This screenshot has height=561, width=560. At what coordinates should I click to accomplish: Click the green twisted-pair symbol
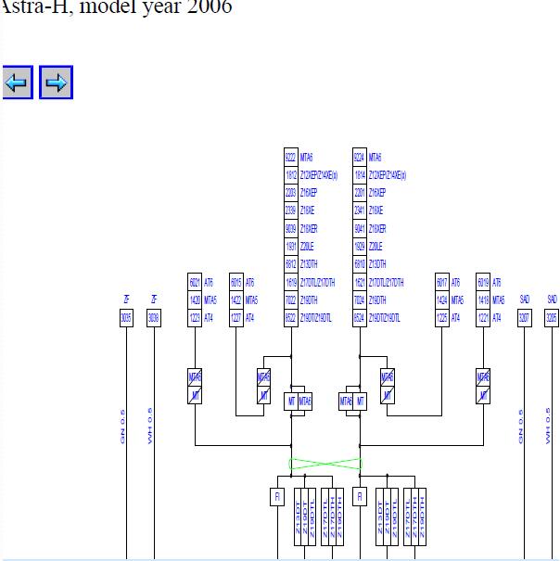click(x=325, y=464)
